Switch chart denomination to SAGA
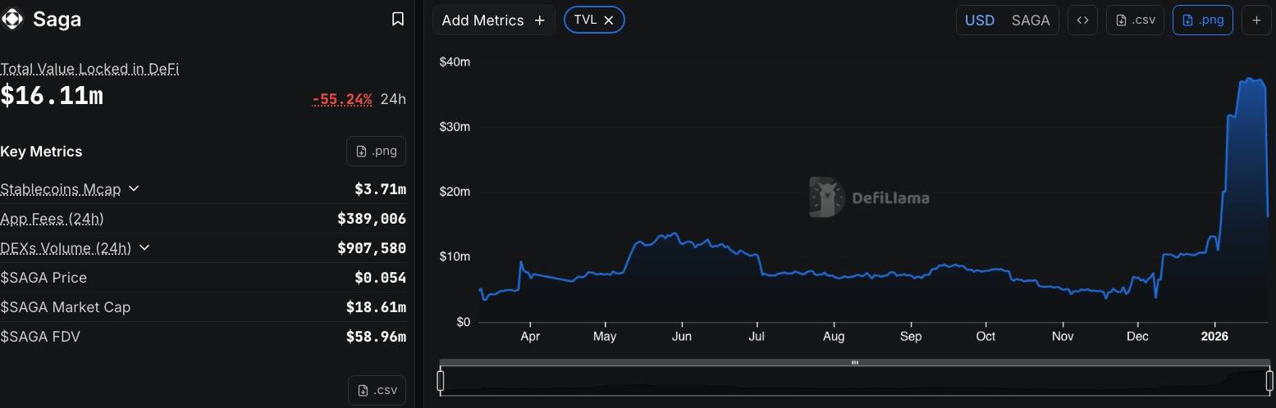Viewport: 1276px width, 408px height. point(1031,20)
